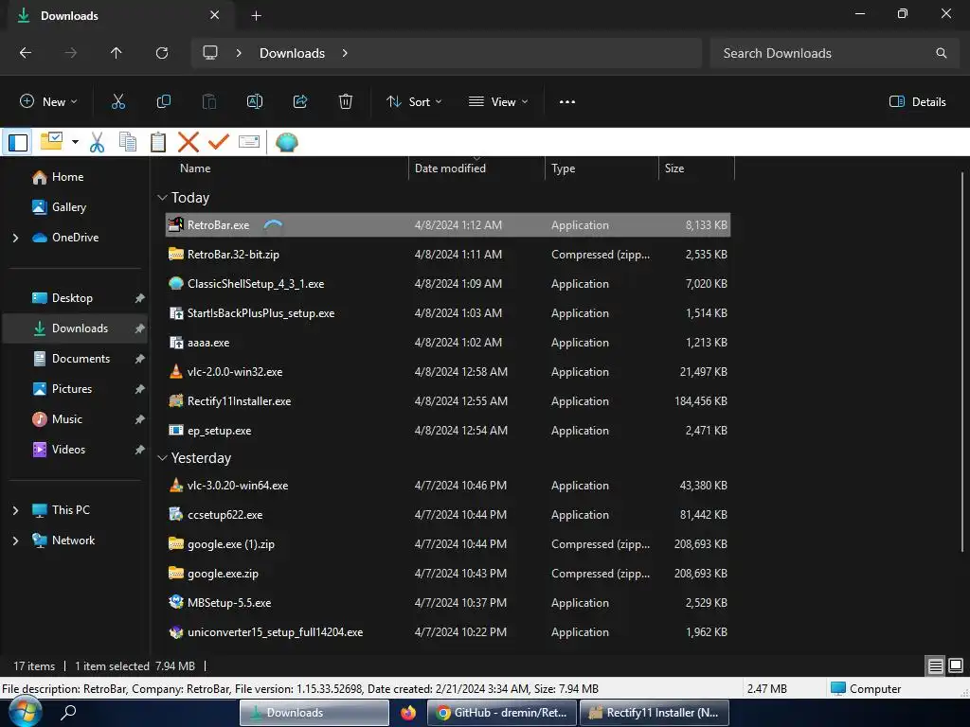Add a new tab with plus button
The image size is (970, 727).
coord(256,15)
